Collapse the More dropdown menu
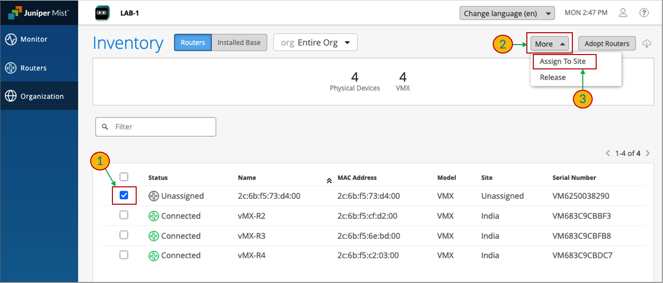The height and width of the screenshot is (283, 663). (x=549, y=44)
